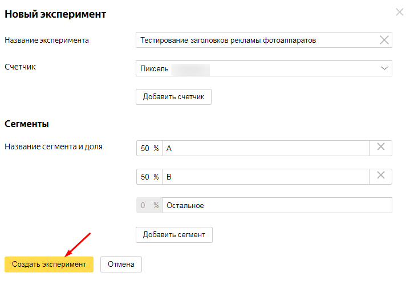Cancel with the Отмена button

pos(121,264)
